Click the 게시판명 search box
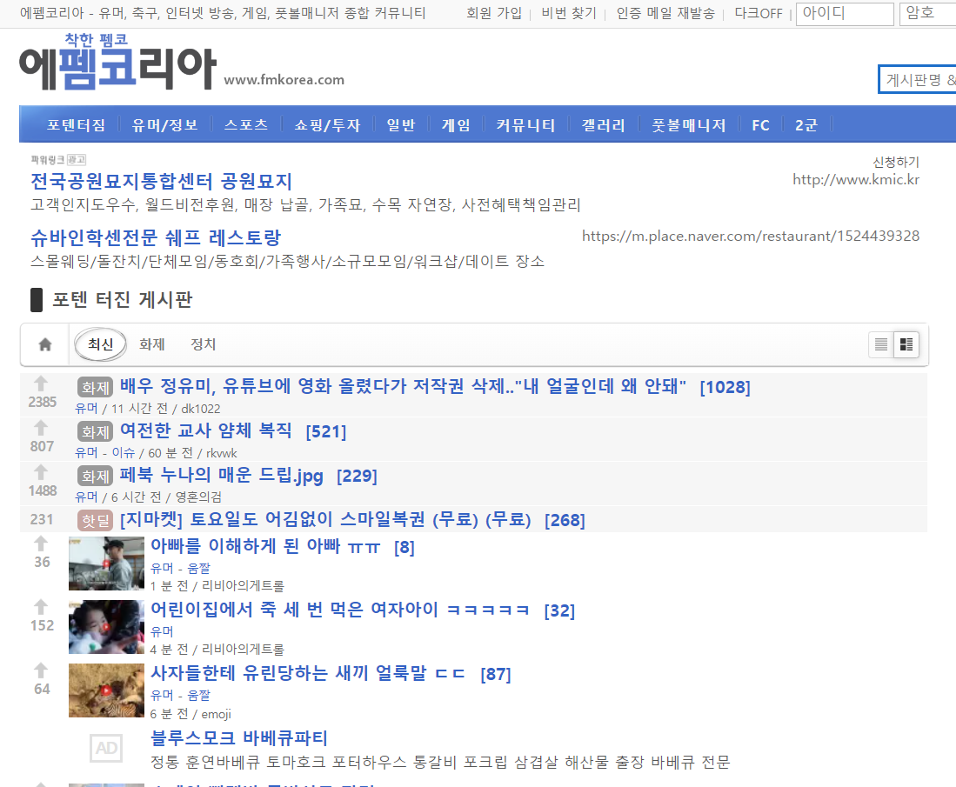The image size is (956, 787). pos(918,80)
